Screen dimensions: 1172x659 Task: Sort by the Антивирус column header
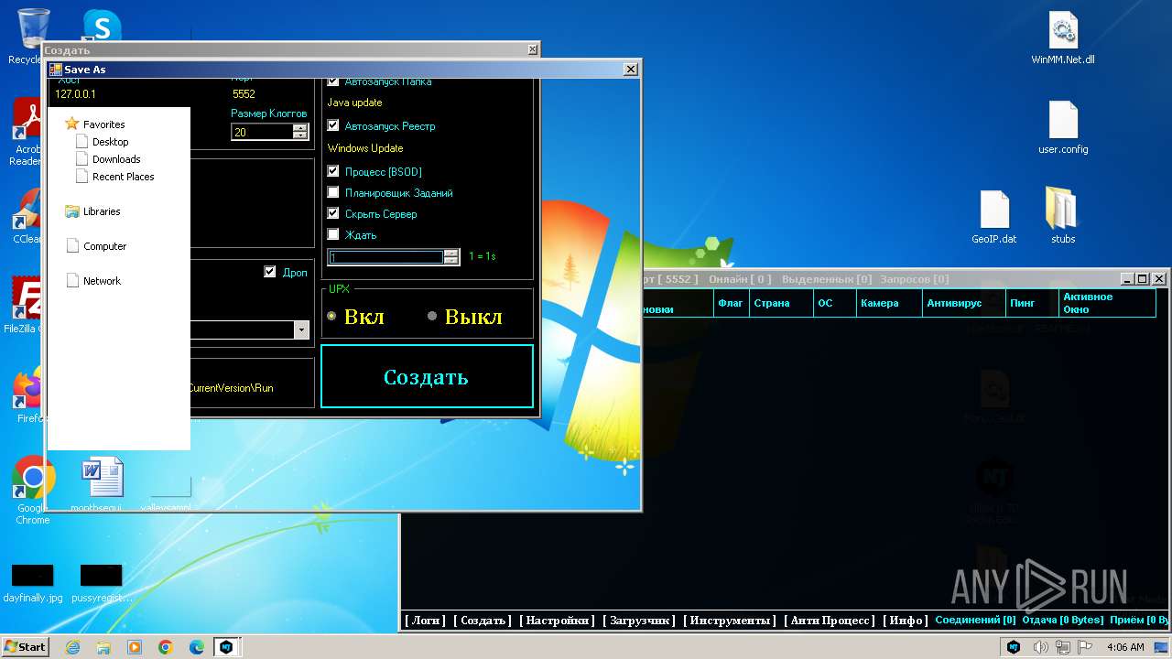pos(964,303)
